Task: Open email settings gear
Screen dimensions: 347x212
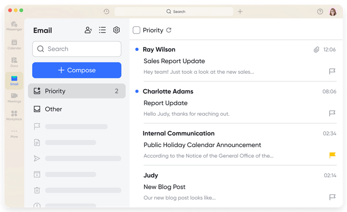Action: [117, 30]
